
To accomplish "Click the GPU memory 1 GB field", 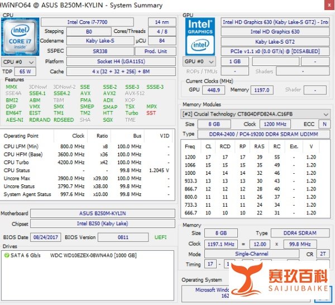I will 235,61.
